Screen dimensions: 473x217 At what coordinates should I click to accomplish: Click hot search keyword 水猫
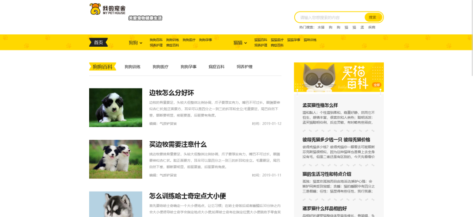coord(321,27)
